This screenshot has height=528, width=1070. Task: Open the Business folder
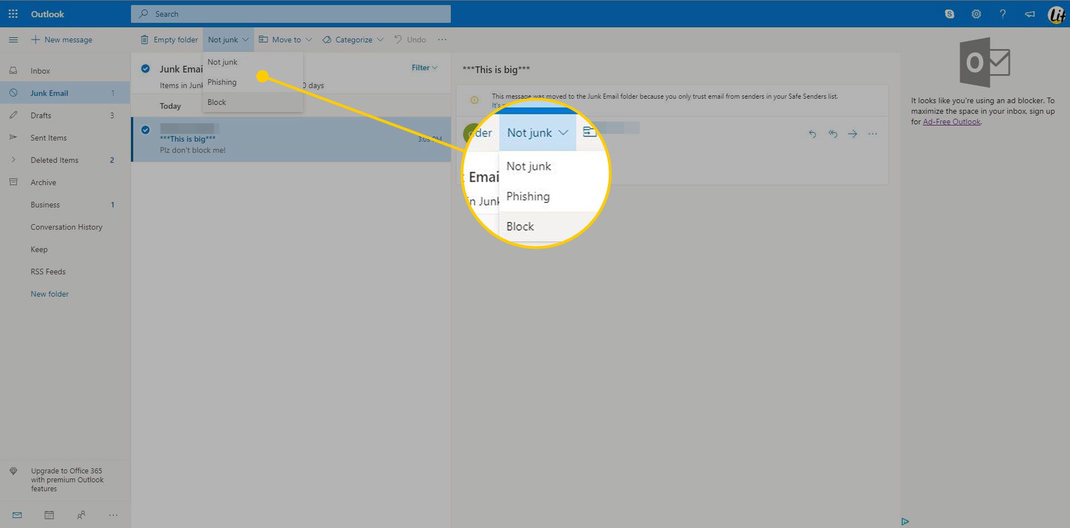coord(65,205)
